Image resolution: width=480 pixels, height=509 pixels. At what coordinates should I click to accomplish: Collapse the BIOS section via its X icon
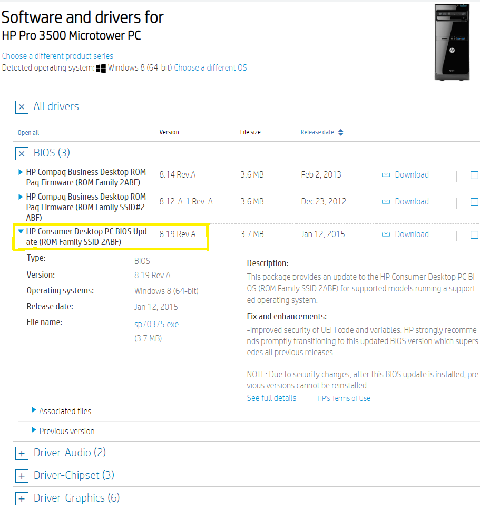click(x=22, y=153)
